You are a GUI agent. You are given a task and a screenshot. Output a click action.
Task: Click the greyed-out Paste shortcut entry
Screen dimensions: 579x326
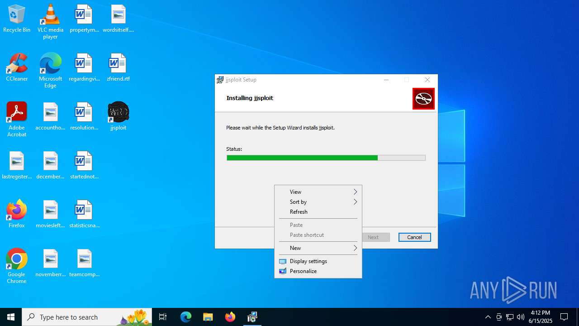pos(318,235)
